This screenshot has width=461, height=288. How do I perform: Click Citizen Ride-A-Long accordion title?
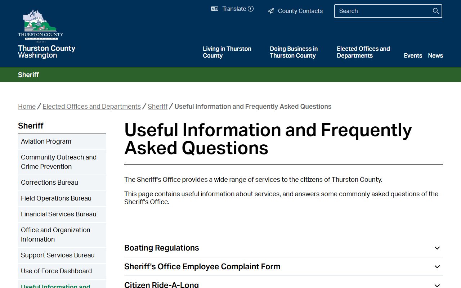point(161,285)
